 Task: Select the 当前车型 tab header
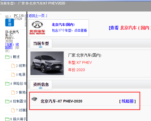41,44
